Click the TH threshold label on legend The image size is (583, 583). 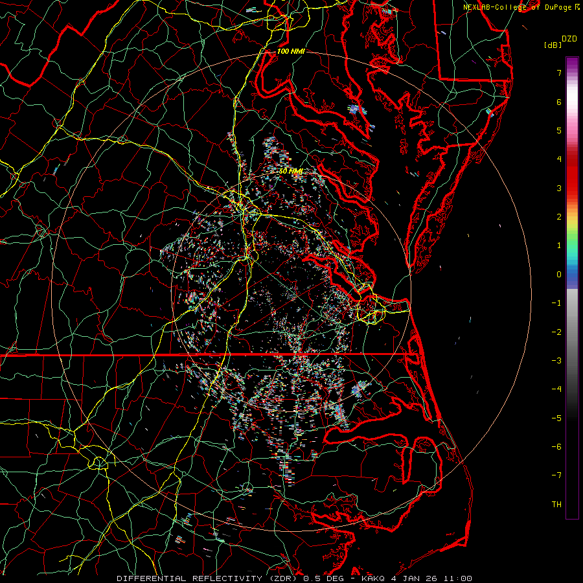556,505
